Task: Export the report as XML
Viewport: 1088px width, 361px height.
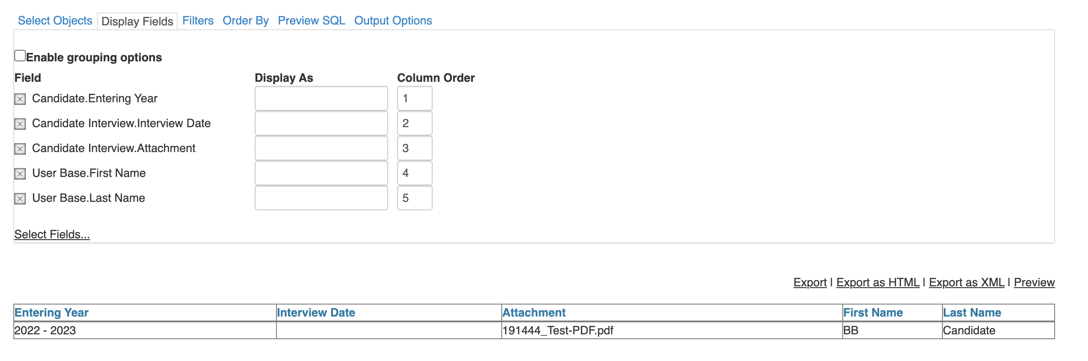Action: point(966,282)
